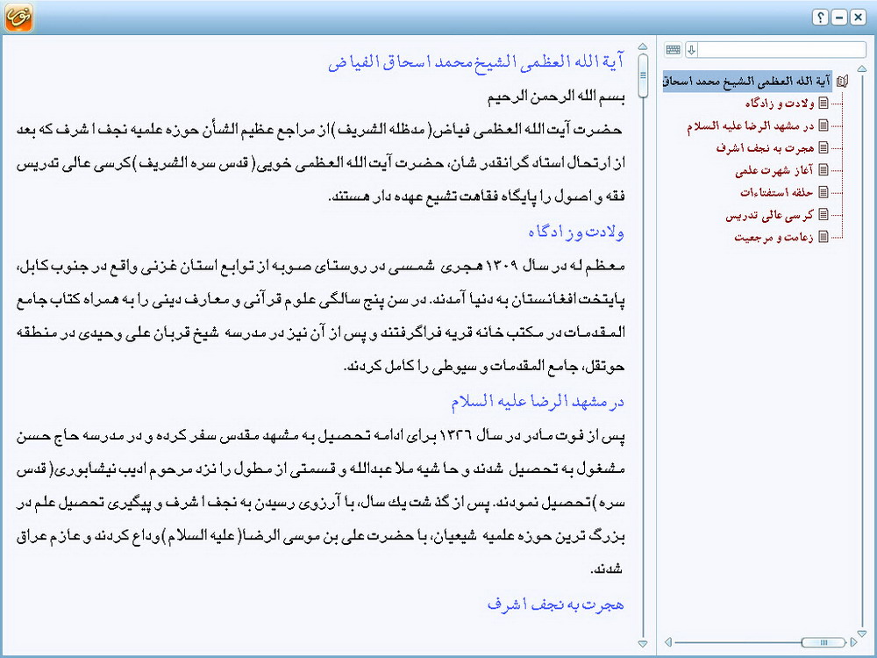Open tree item ولادت و زادگاه
The width and height of the screenshot is (877, 658).
[x=779, y=103]
